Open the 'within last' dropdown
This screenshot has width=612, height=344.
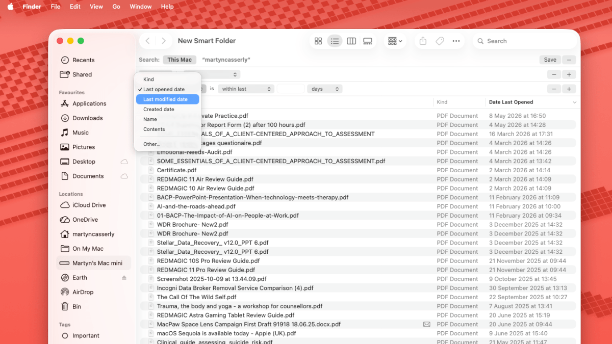(246, 89)
